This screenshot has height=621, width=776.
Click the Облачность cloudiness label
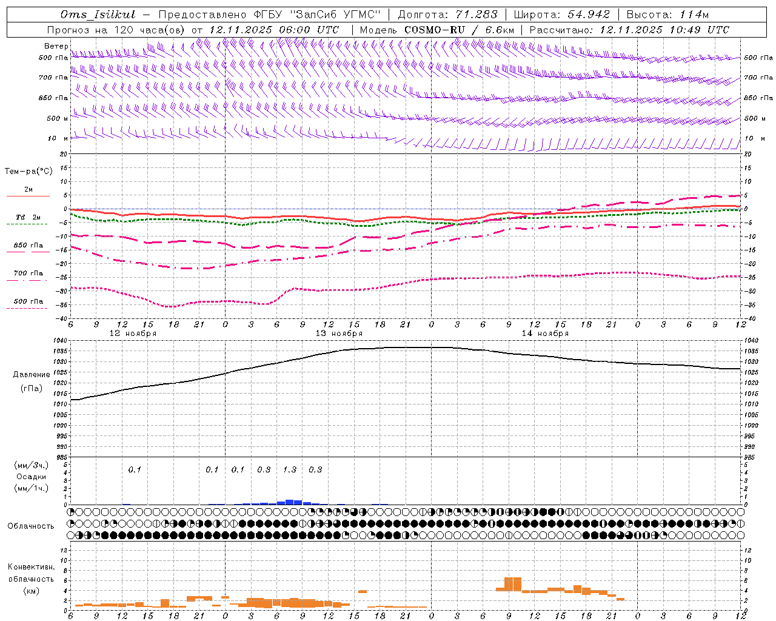pyautogui.click(x=31, y=526)
